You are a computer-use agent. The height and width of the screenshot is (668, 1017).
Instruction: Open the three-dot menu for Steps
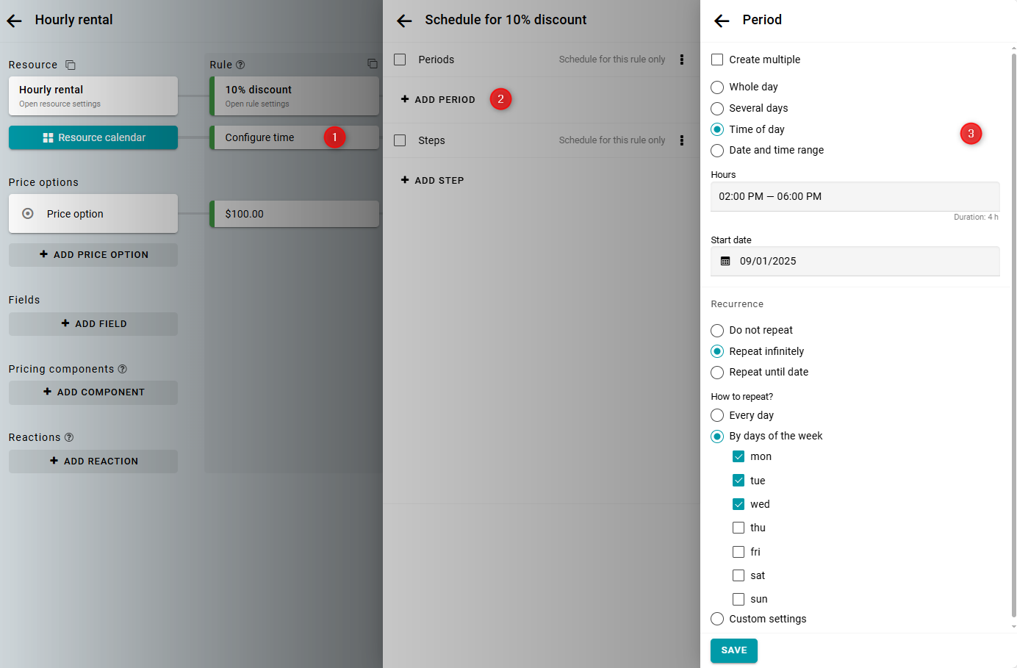coord(682,140)
